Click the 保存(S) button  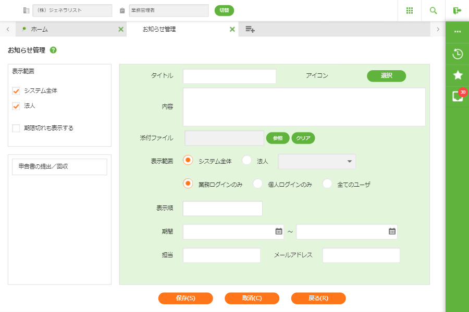click(x=186, y=298)
